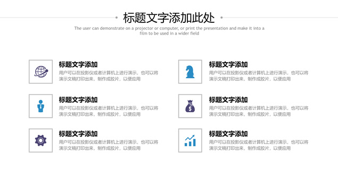
Task: Select the description text beside gear icon
Action: 109,145
